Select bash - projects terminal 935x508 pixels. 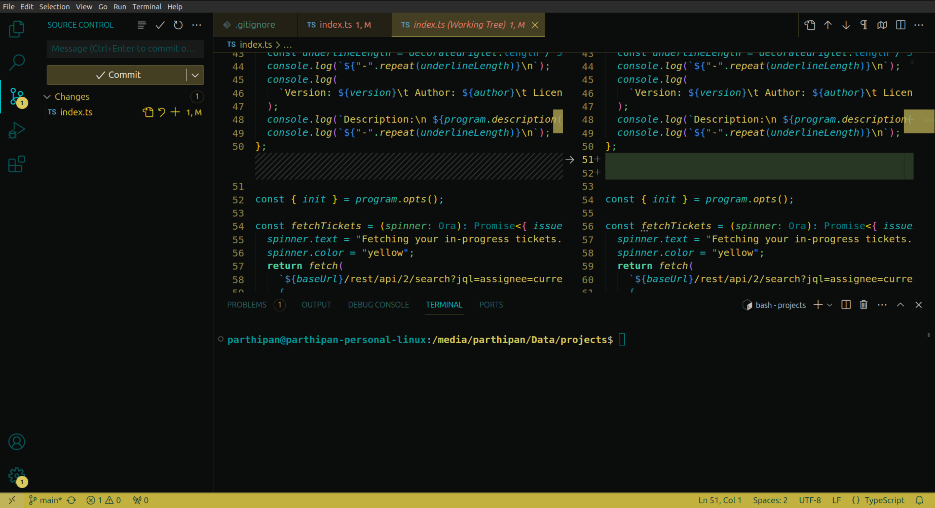click(774, 305)
